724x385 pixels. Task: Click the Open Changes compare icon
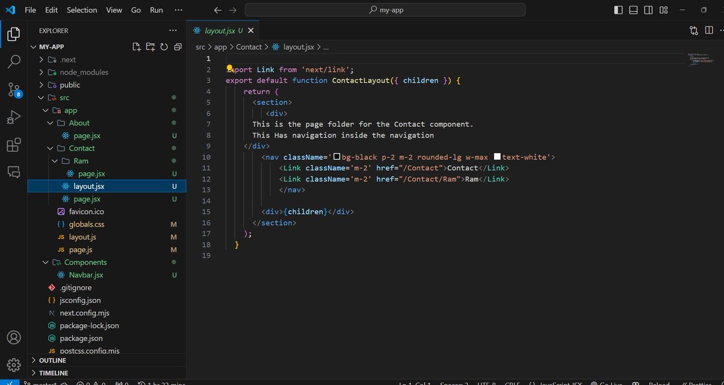tap(694, 30)
